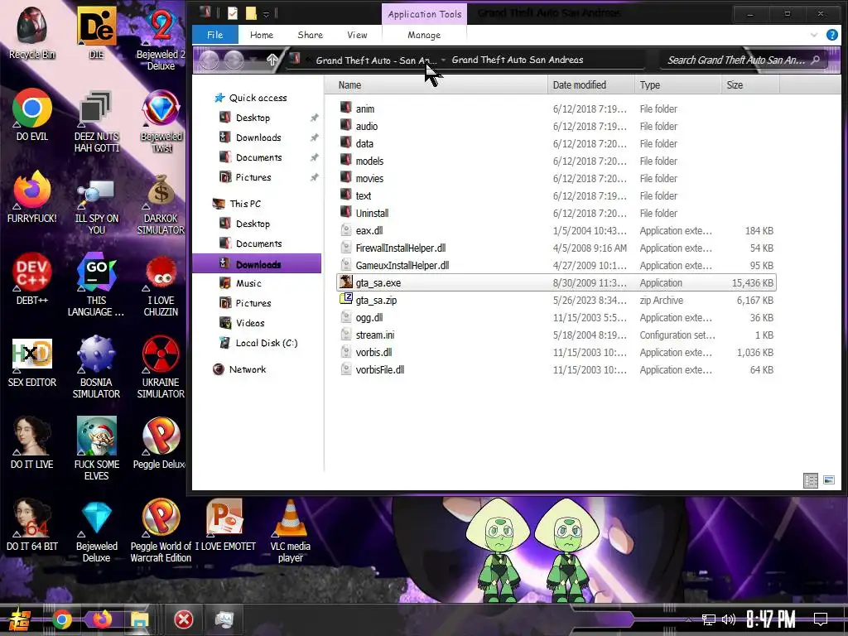The height and width of the screenshot is (636, 848).
Task: Sort by the Name column header
Action: pyautogui.click(x=436, y=85)
